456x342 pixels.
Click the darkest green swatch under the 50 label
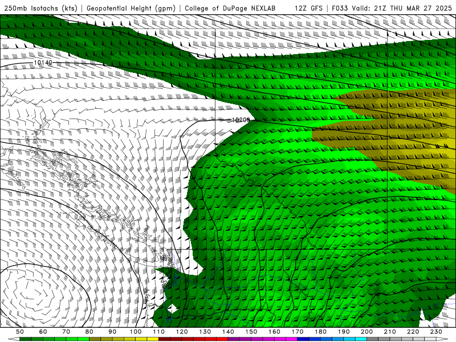[26, 339]
